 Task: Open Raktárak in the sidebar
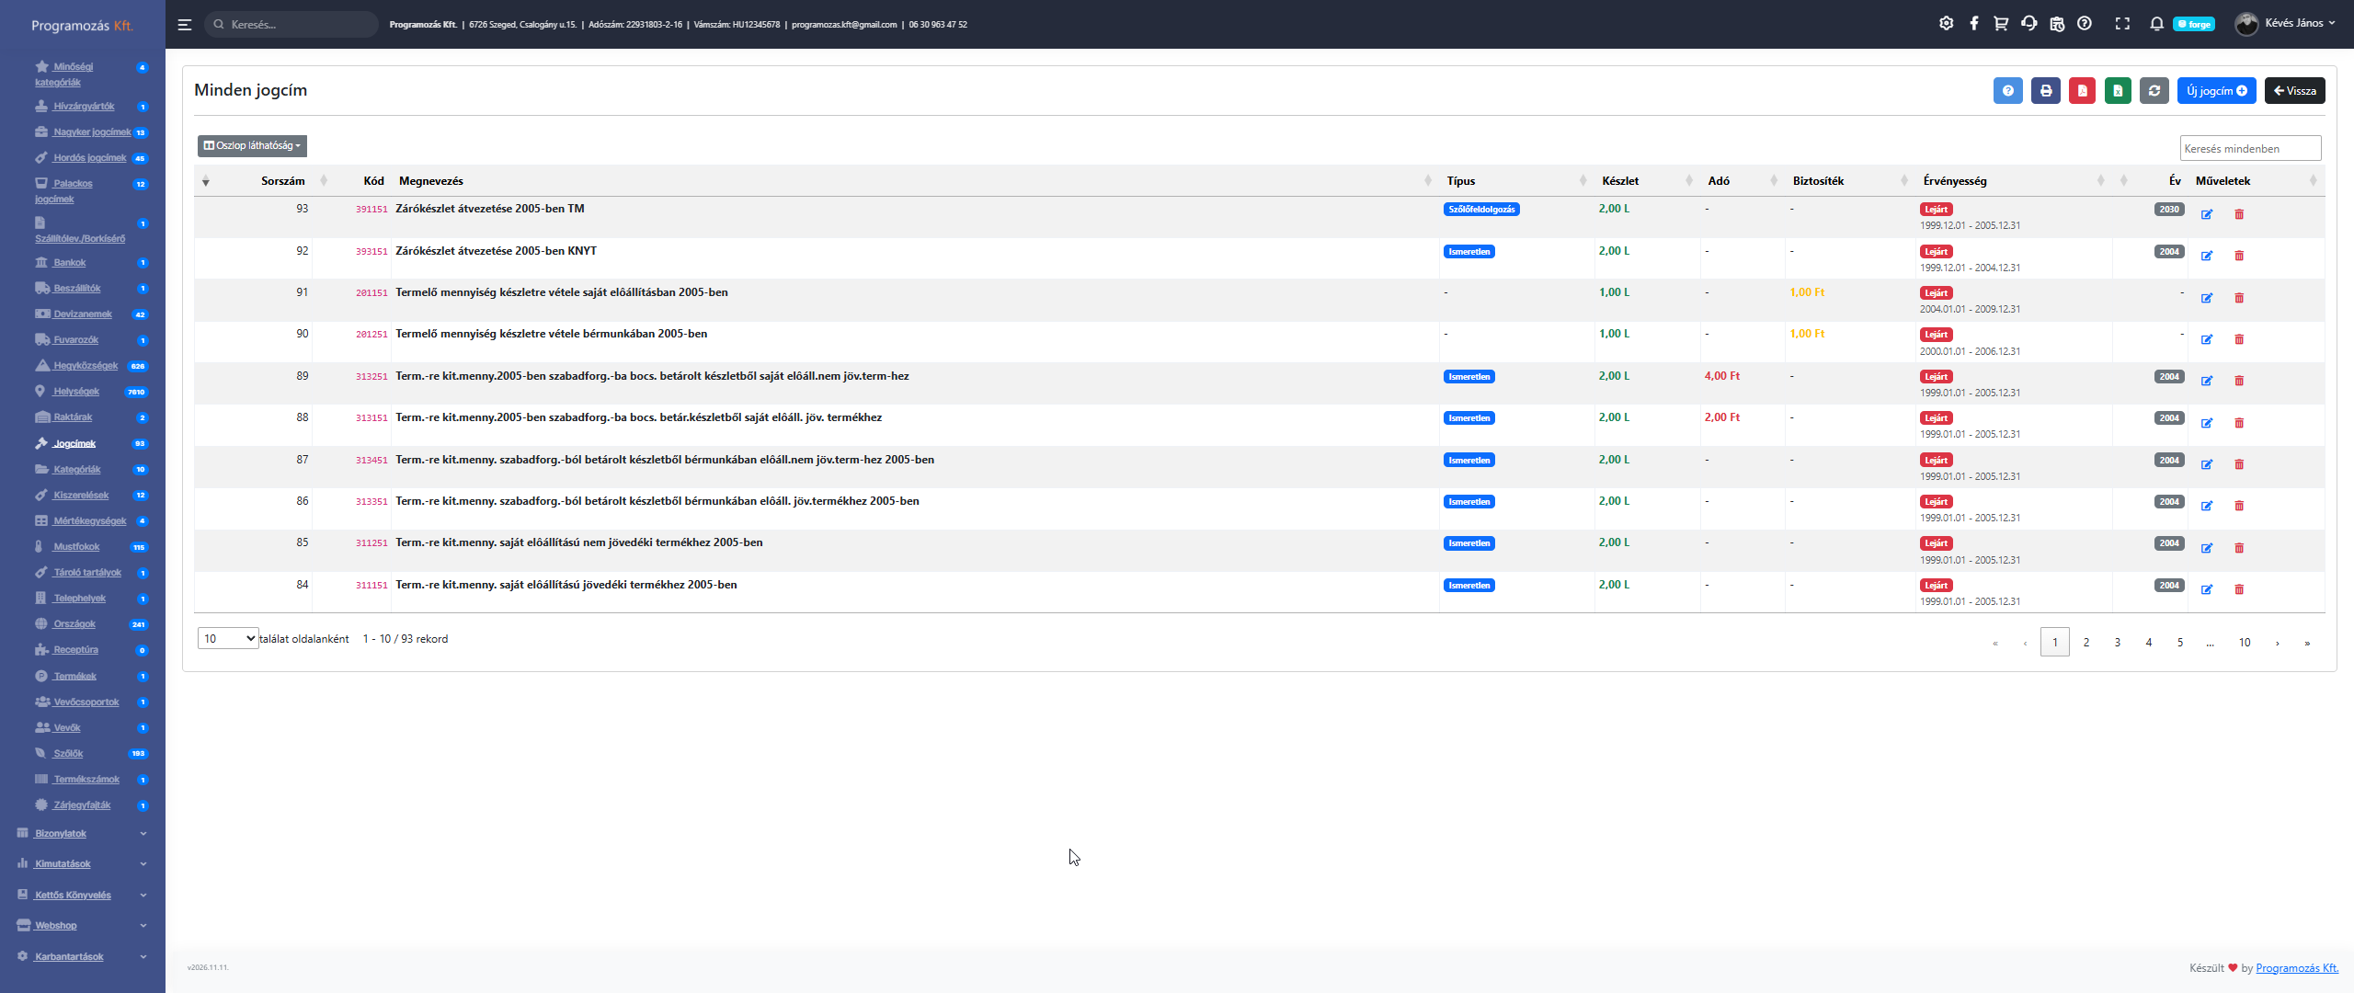pos(73,417)
